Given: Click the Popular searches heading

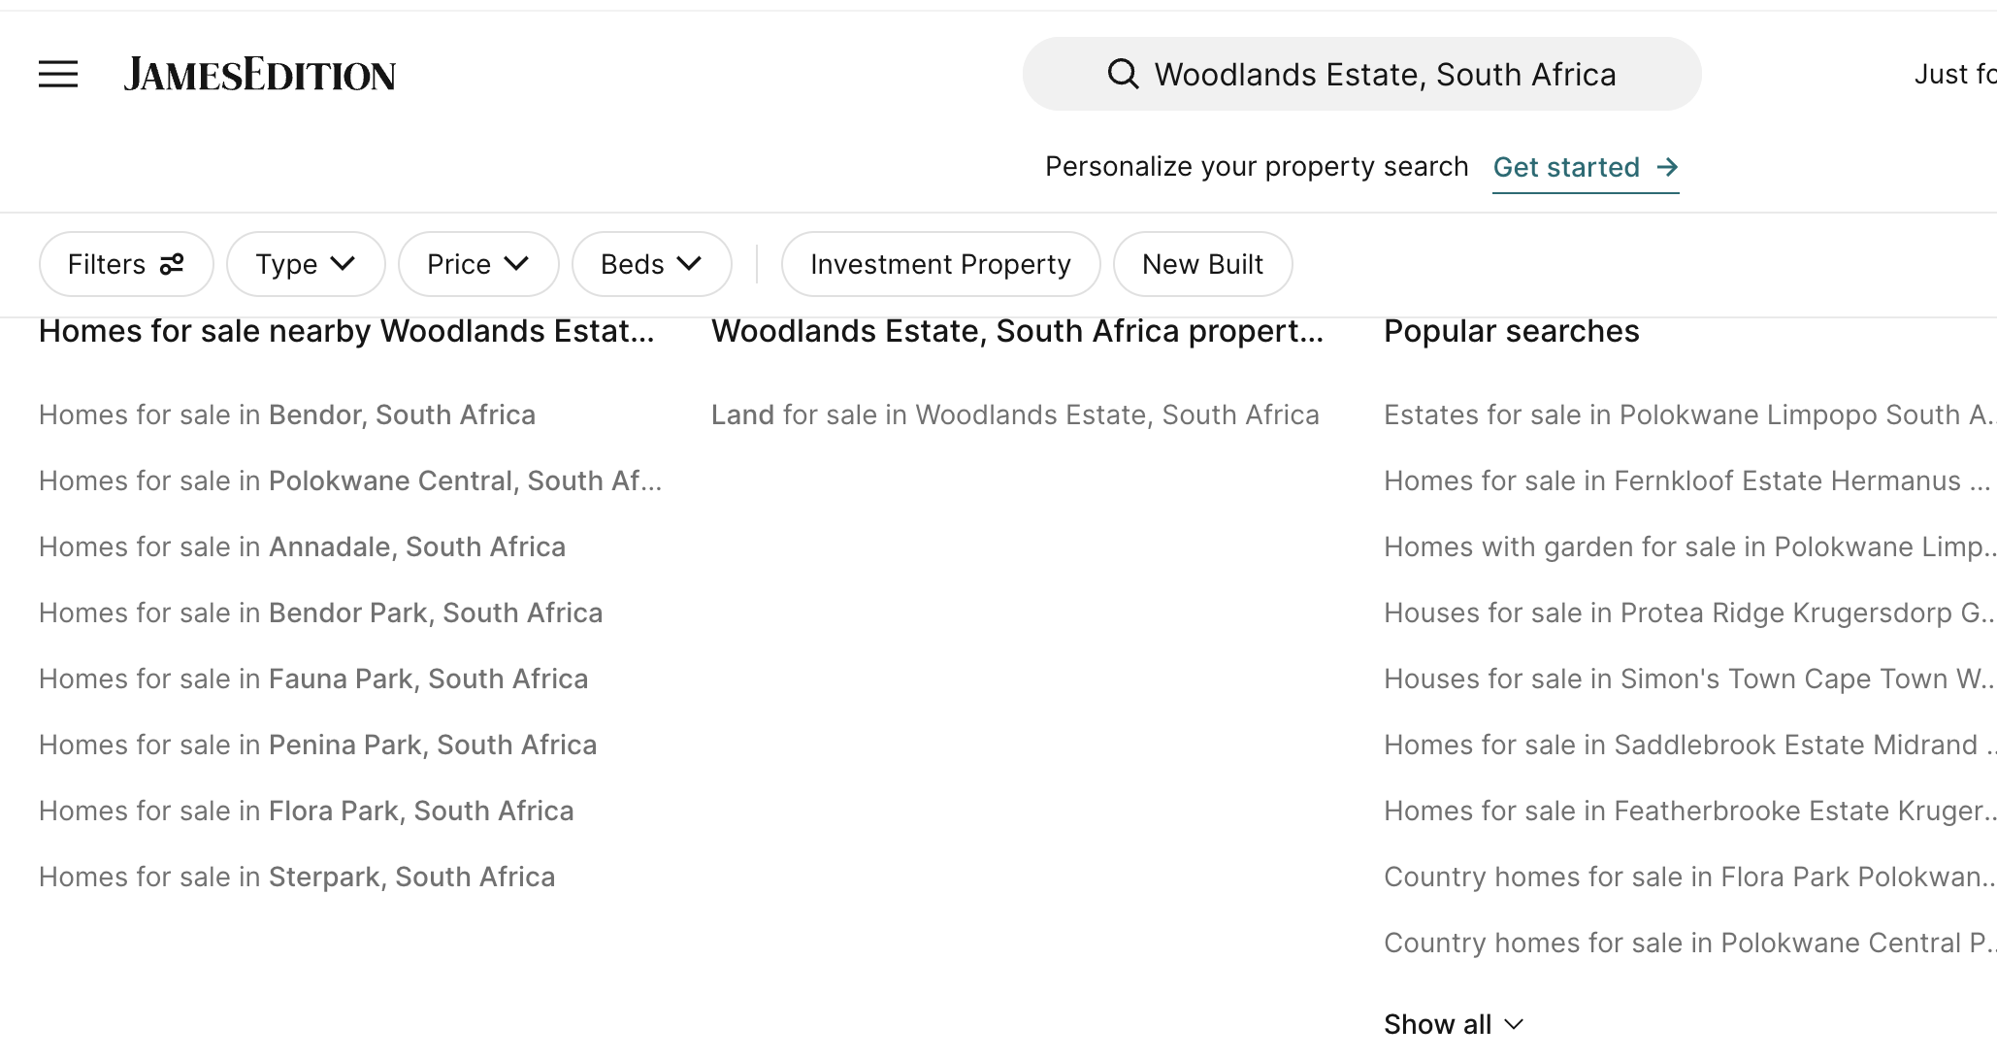Looking at the screenshot, I should (x=1511, y=331).
